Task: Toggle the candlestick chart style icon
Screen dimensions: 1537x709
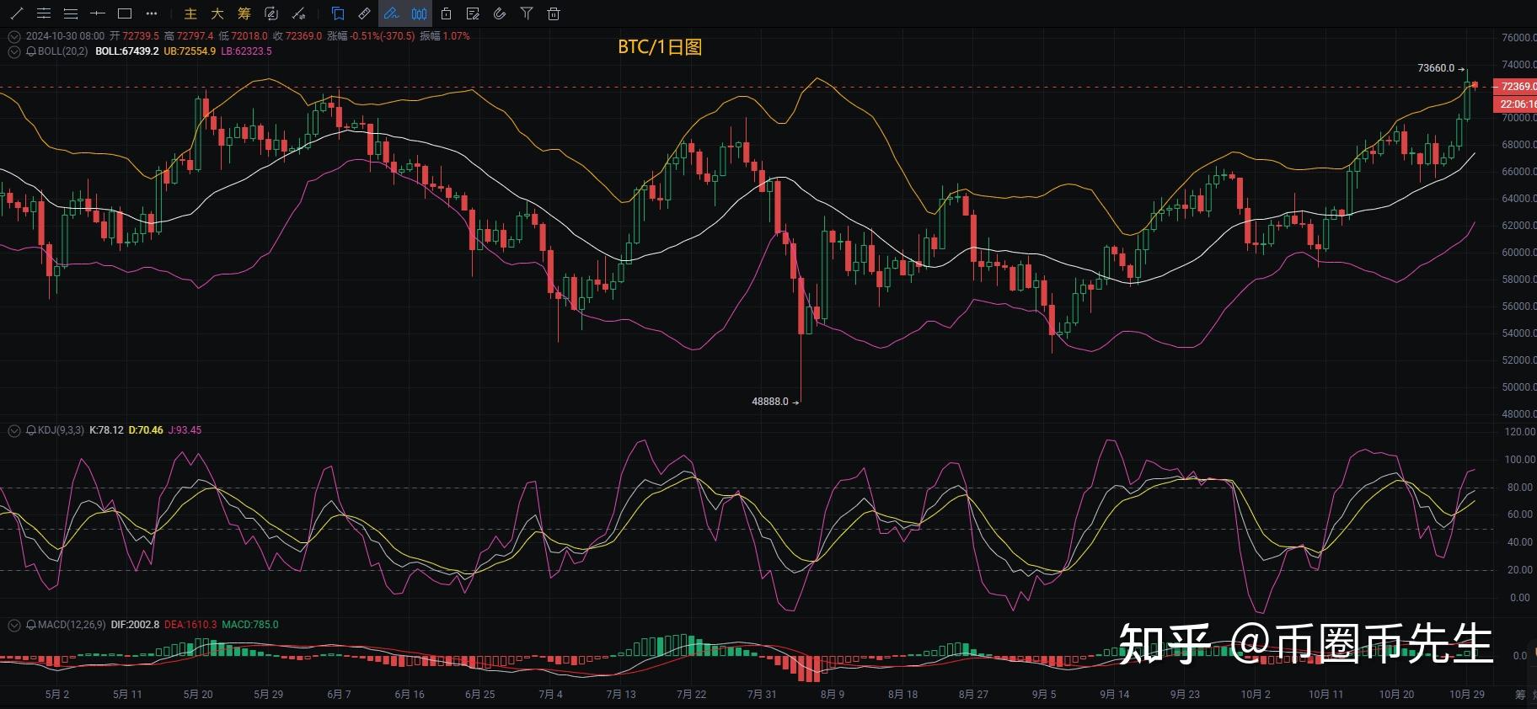Action: (x=419, y=13)
